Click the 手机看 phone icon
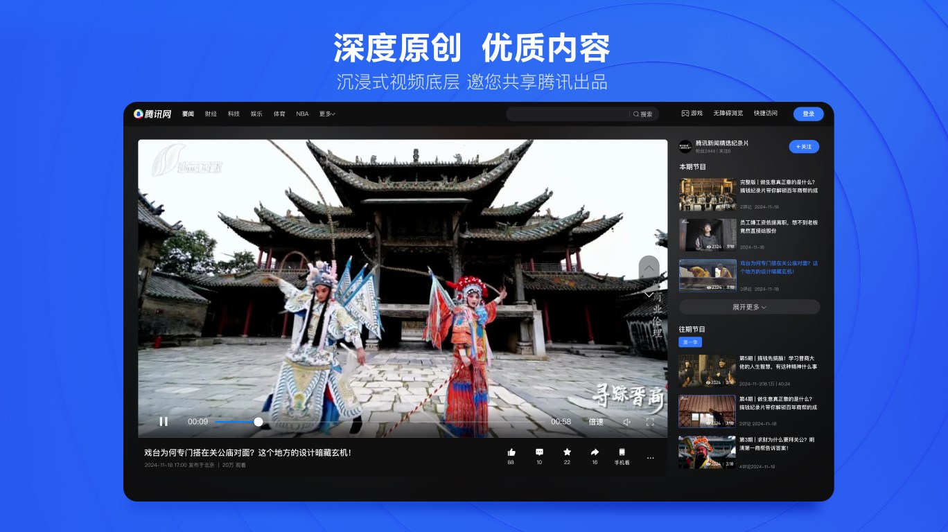 622,452
